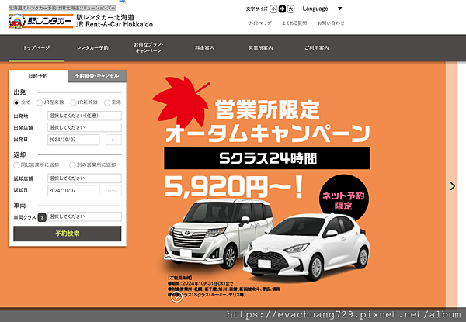Set font size to medium (中)

282,9
